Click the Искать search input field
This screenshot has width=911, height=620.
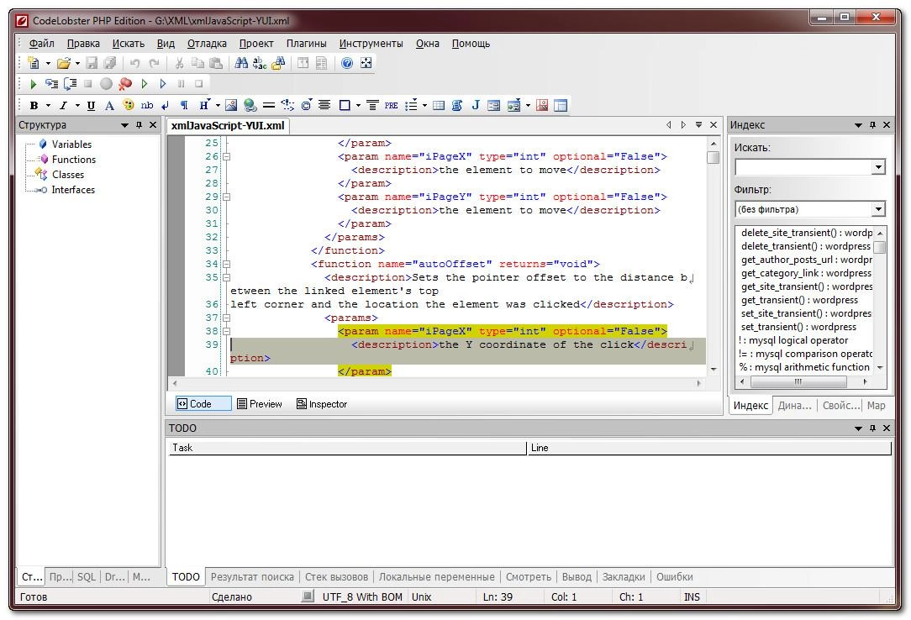pos(803,168)
